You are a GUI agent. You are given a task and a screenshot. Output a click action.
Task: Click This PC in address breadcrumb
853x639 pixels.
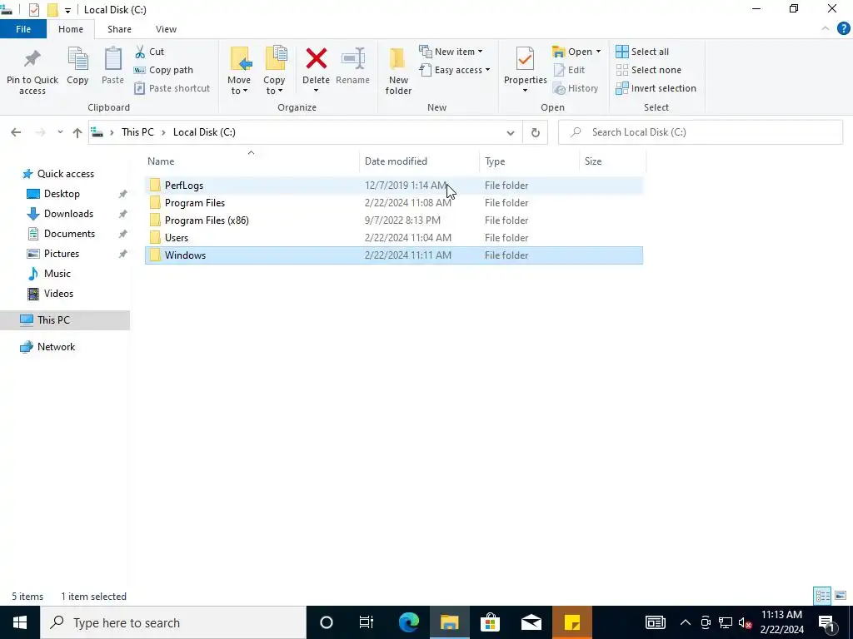[137, 132]
